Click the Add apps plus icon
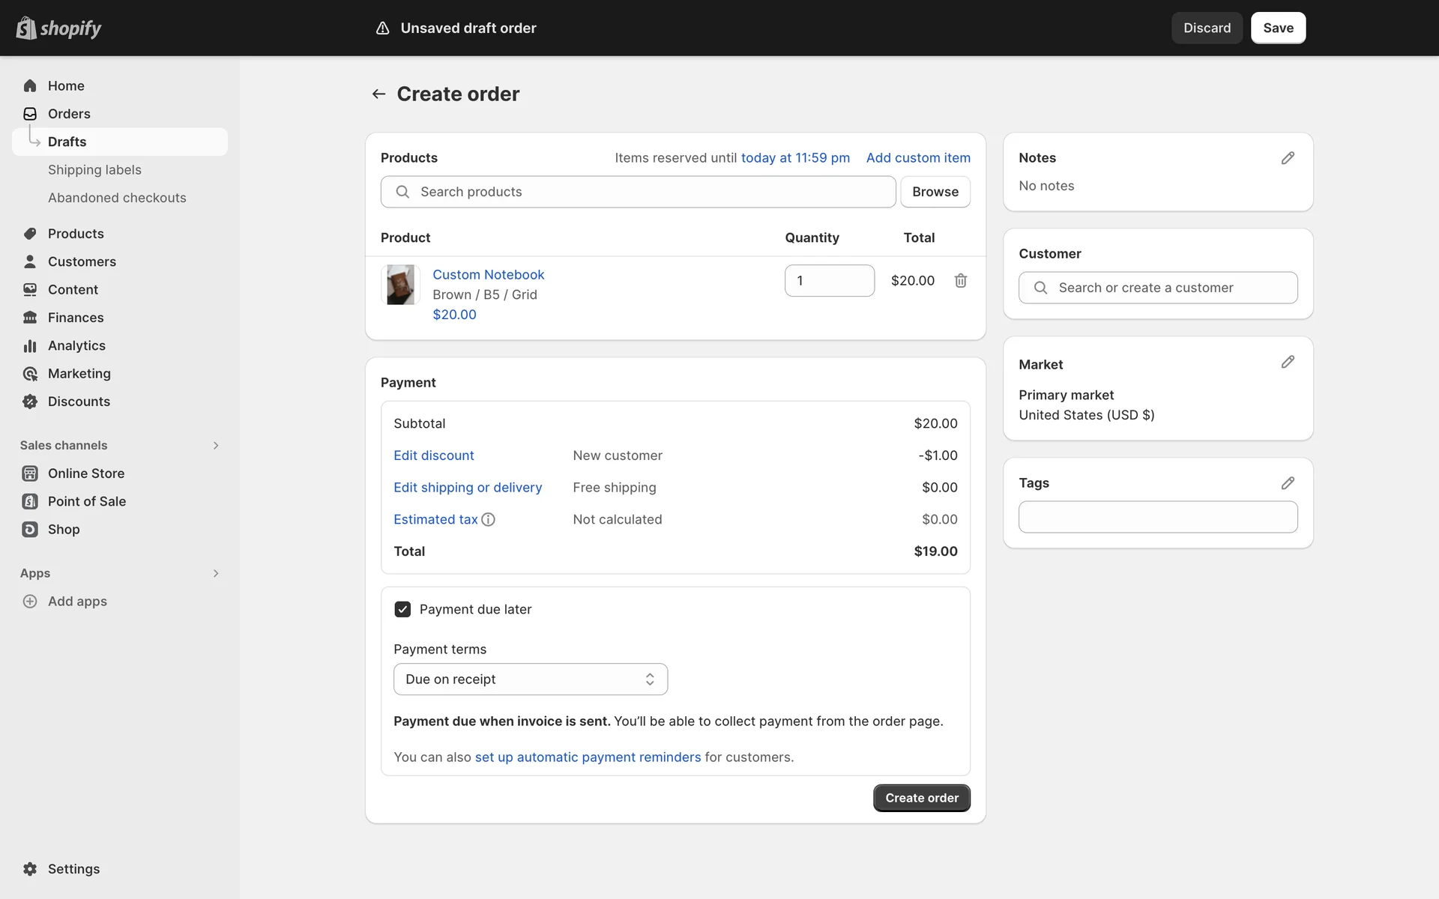1439x899 pixels. pyautogui.click(x=30, y=601)
